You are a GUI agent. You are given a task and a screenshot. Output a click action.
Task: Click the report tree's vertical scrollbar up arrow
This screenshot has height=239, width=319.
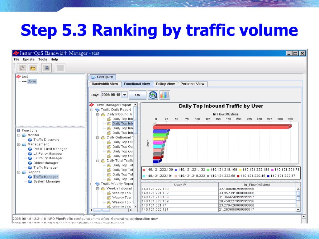(x=135, y=105)
